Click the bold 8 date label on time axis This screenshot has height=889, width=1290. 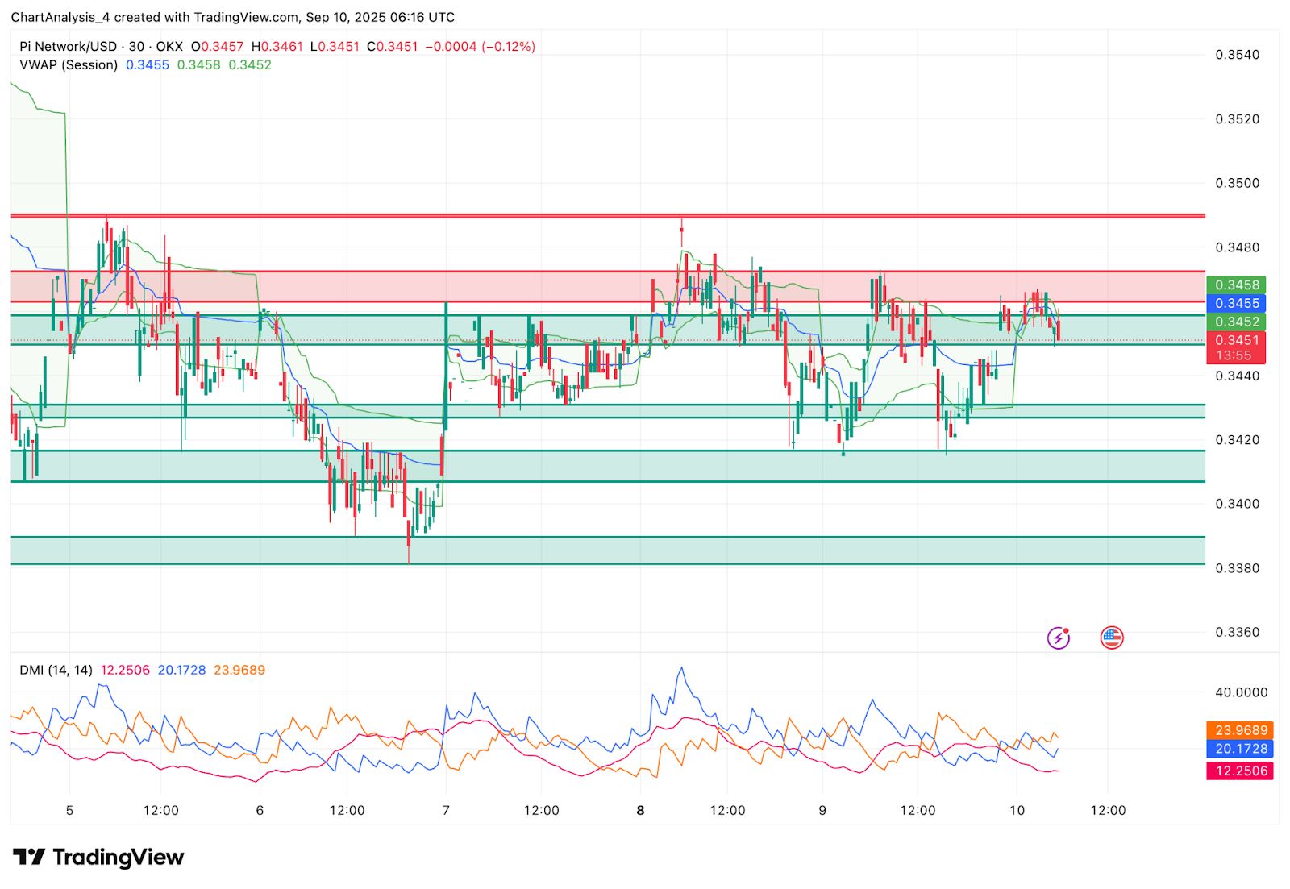tap(640, 811)
